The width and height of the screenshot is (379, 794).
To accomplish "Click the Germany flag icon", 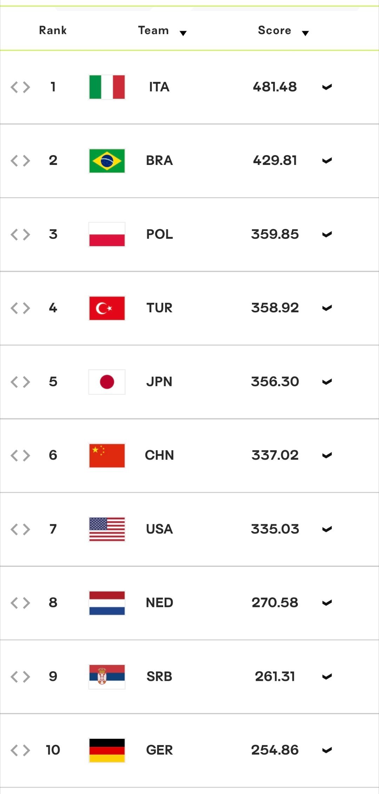I will 107,750.
